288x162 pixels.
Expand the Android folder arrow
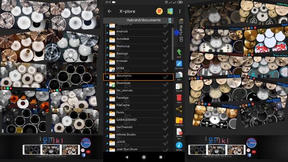point(107,33)
